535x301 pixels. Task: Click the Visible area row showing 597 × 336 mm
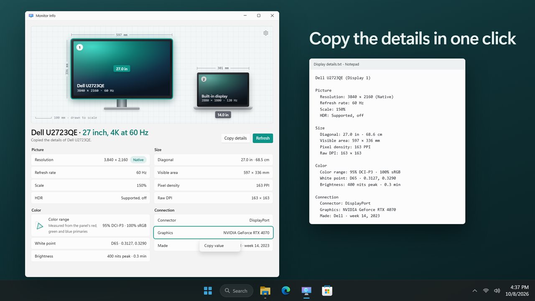[214, 173]
